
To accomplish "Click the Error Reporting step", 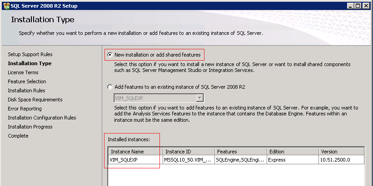I will pos(25,109).
